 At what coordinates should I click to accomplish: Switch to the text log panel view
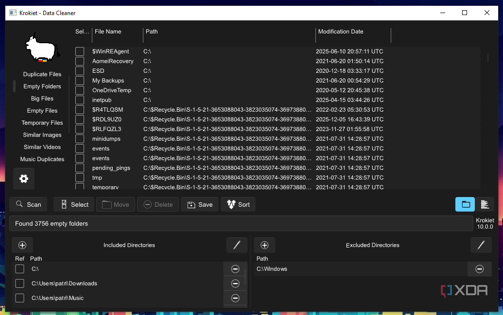[485, 204]
